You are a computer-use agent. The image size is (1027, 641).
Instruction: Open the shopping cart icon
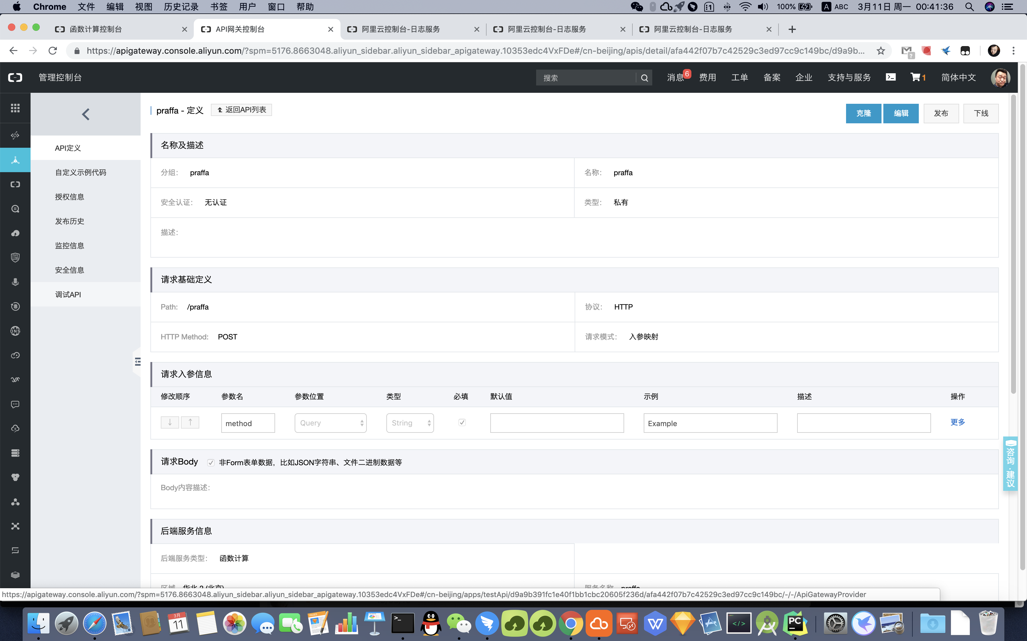915,77
